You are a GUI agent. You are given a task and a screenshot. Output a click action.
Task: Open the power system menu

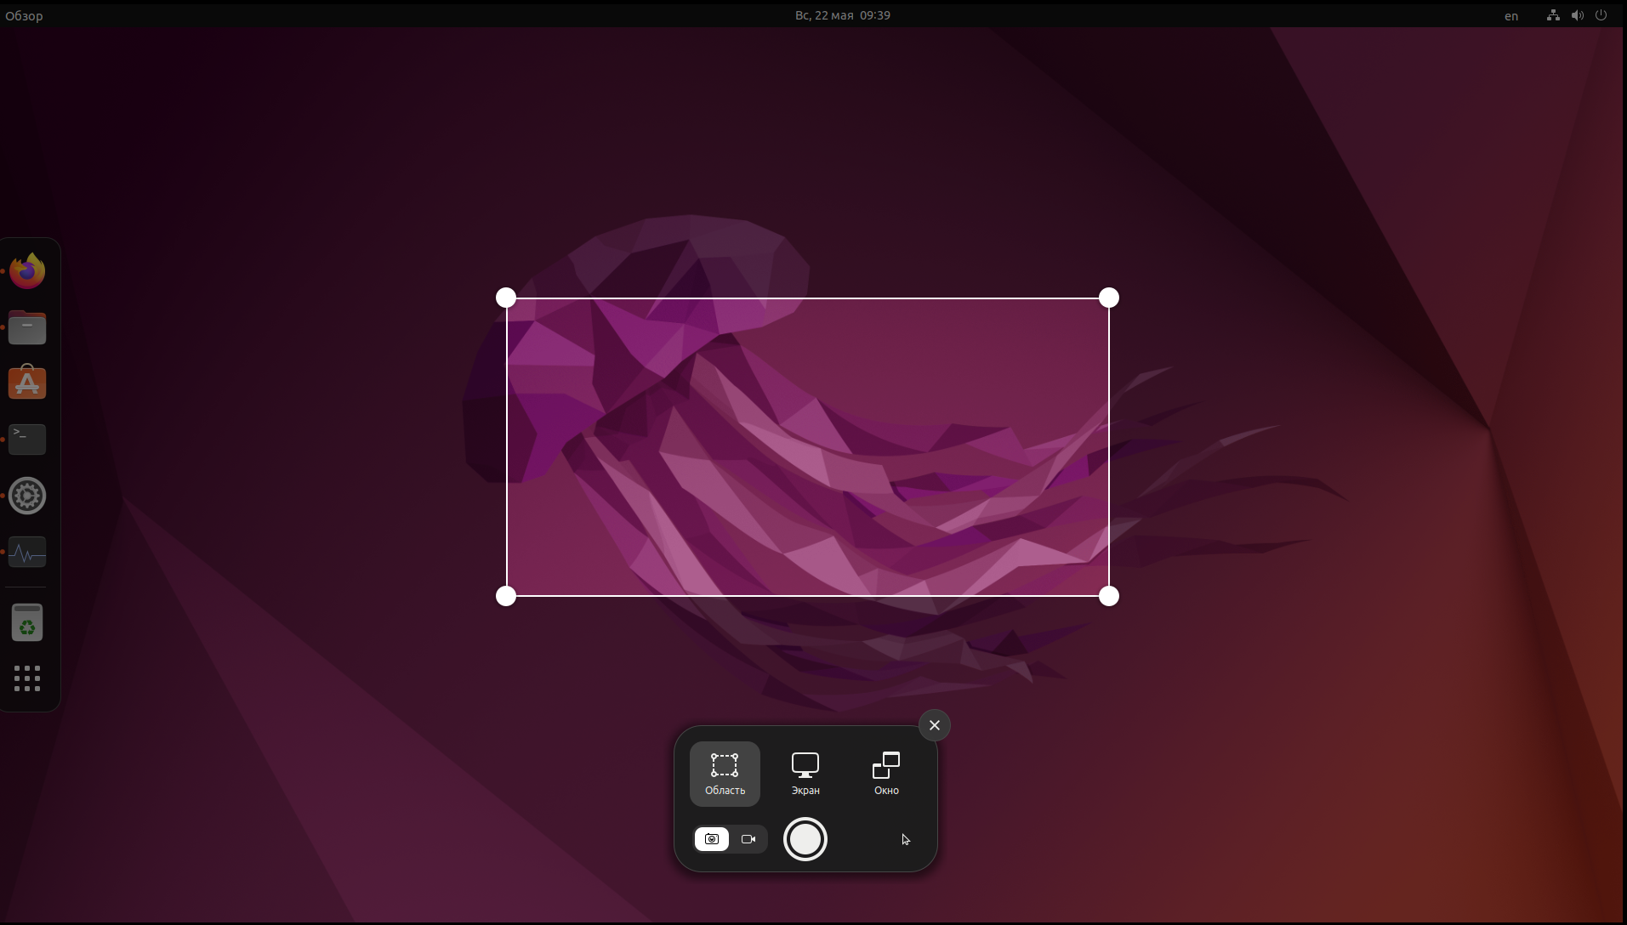point(1601,15)
